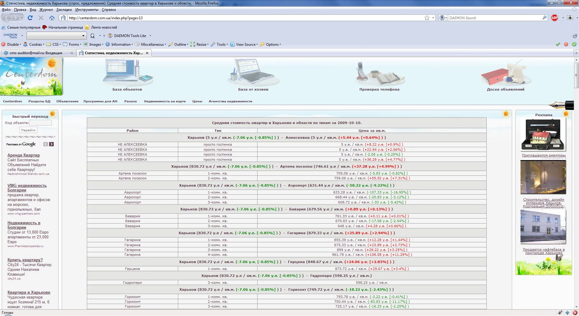Go to the Firefox home page icon
The image size is (579, 316).
coord(52,18)
